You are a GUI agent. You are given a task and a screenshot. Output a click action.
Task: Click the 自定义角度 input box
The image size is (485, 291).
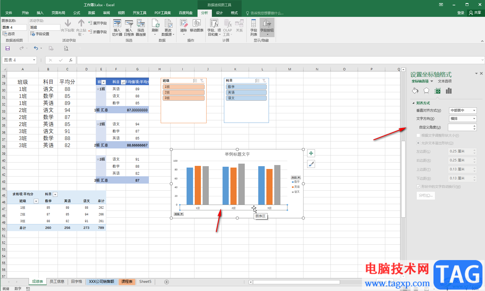point(460,127)
